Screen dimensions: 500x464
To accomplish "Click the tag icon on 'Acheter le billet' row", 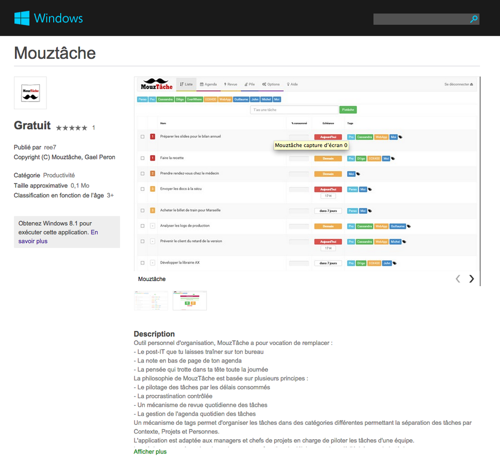I will pos(370,211).
